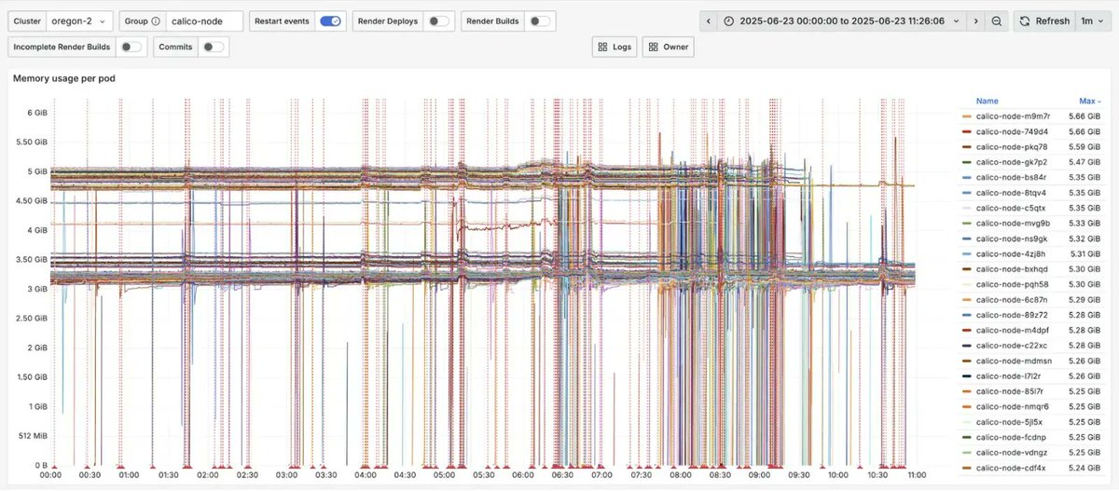
Task: Select legend entry calico-node-gk7p2
Action: (1013, 162)
